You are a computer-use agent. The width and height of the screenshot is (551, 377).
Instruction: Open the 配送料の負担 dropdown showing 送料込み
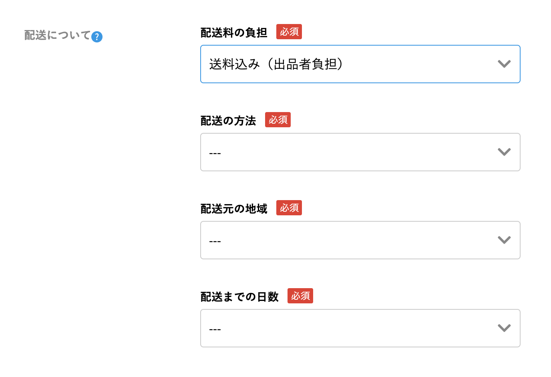coord(360,64)
